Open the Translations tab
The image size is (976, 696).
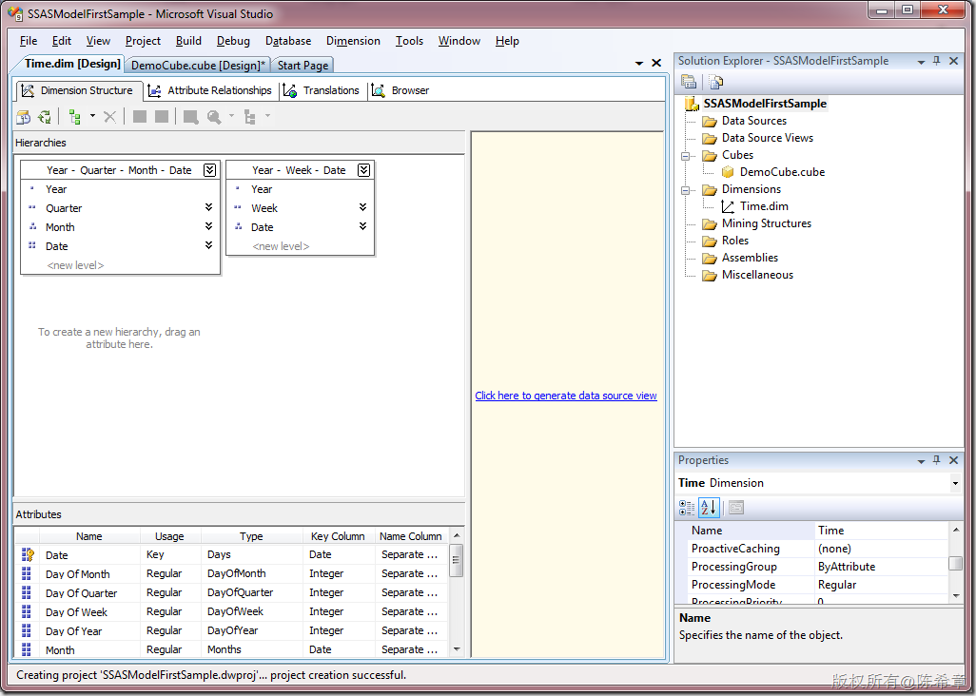pos(322,90)
